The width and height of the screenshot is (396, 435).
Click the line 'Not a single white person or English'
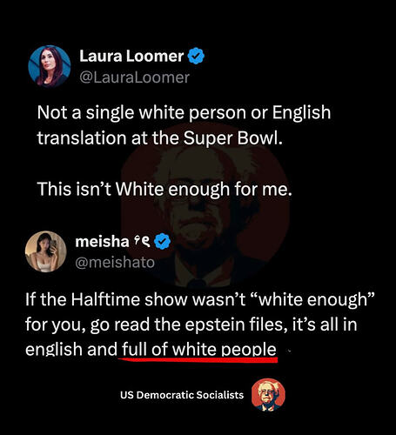184,113
